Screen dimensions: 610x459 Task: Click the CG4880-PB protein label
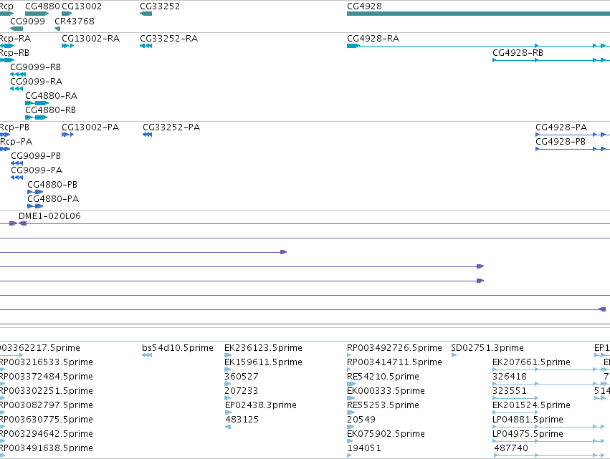52,185
